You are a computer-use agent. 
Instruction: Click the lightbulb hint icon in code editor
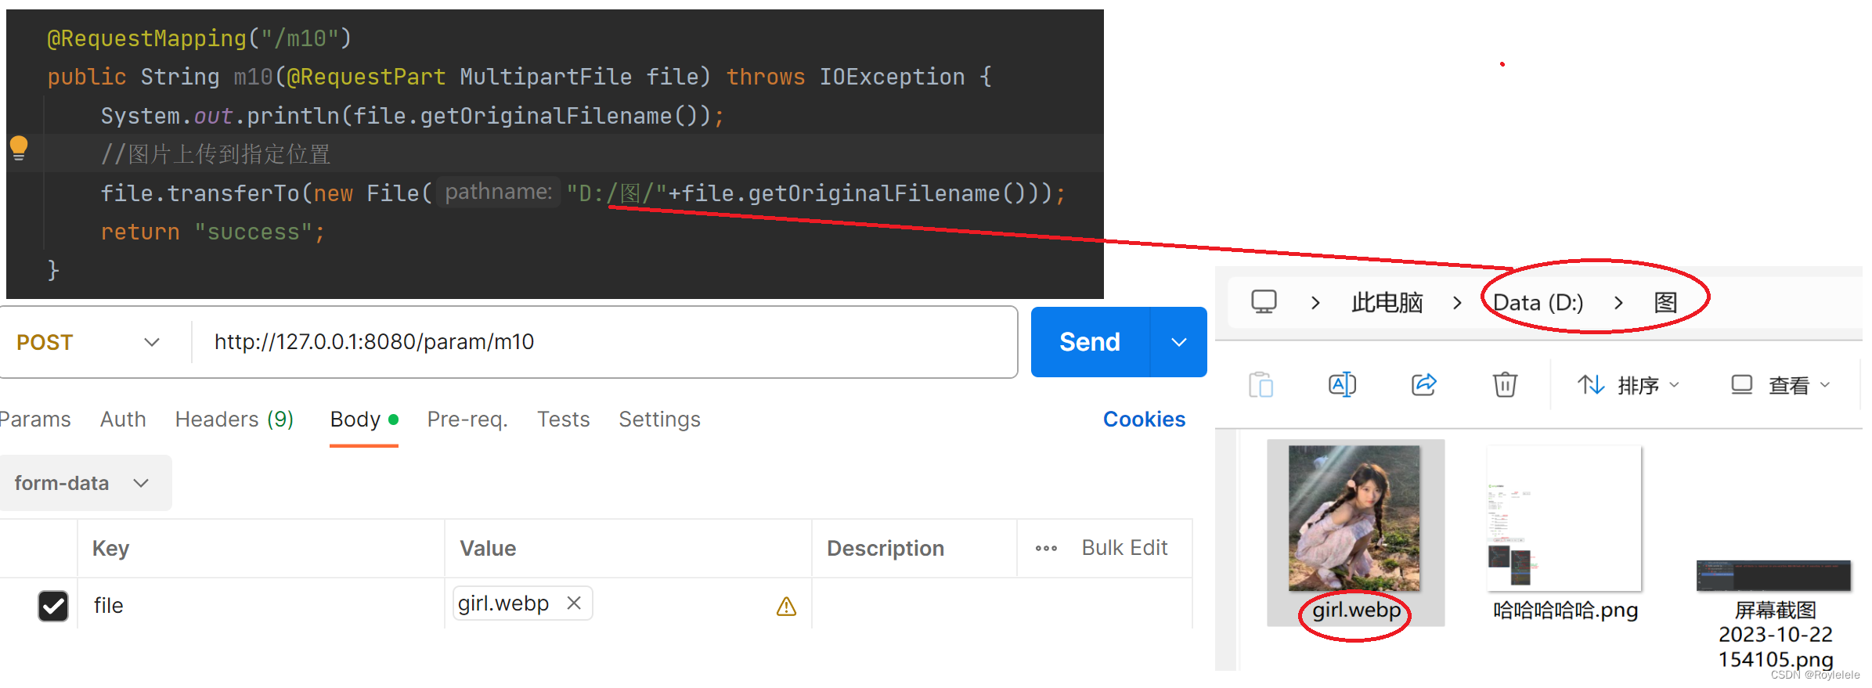[x=19, y=148]
